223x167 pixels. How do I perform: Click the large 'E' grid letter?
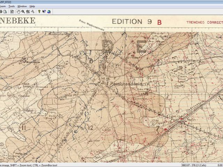pyautogui.click(x=141, y=46)
